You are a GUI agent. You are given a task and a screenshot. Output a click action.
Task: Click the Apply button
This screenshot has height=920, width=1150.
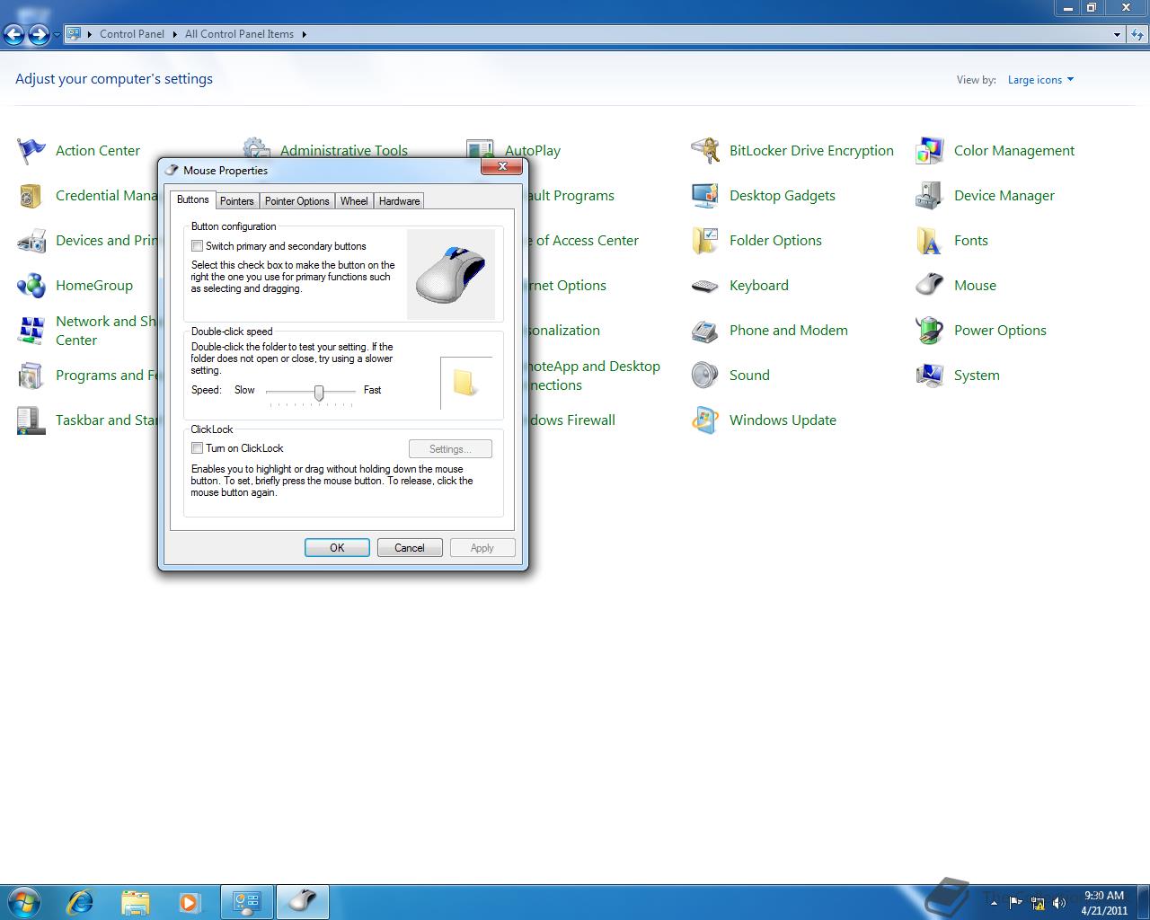click(482, 548)
